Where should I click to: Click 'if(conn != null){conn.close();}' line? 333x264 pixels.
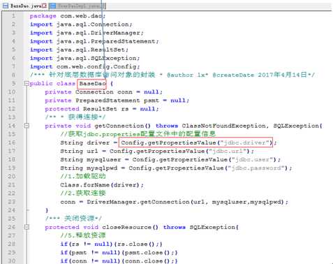pyautogui.click(x=119, y=261)
